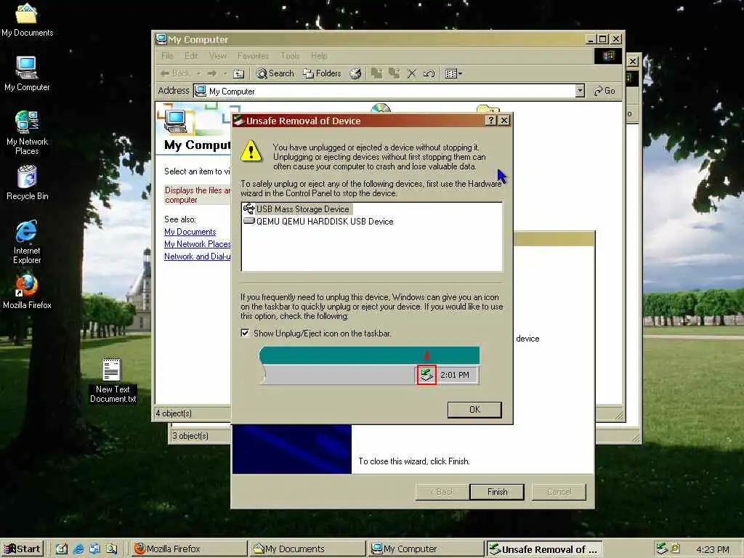The height and width of the screenshot is (558, 744).
Task: Open the My Network Places link in My Computer
Action: [198, 244]
